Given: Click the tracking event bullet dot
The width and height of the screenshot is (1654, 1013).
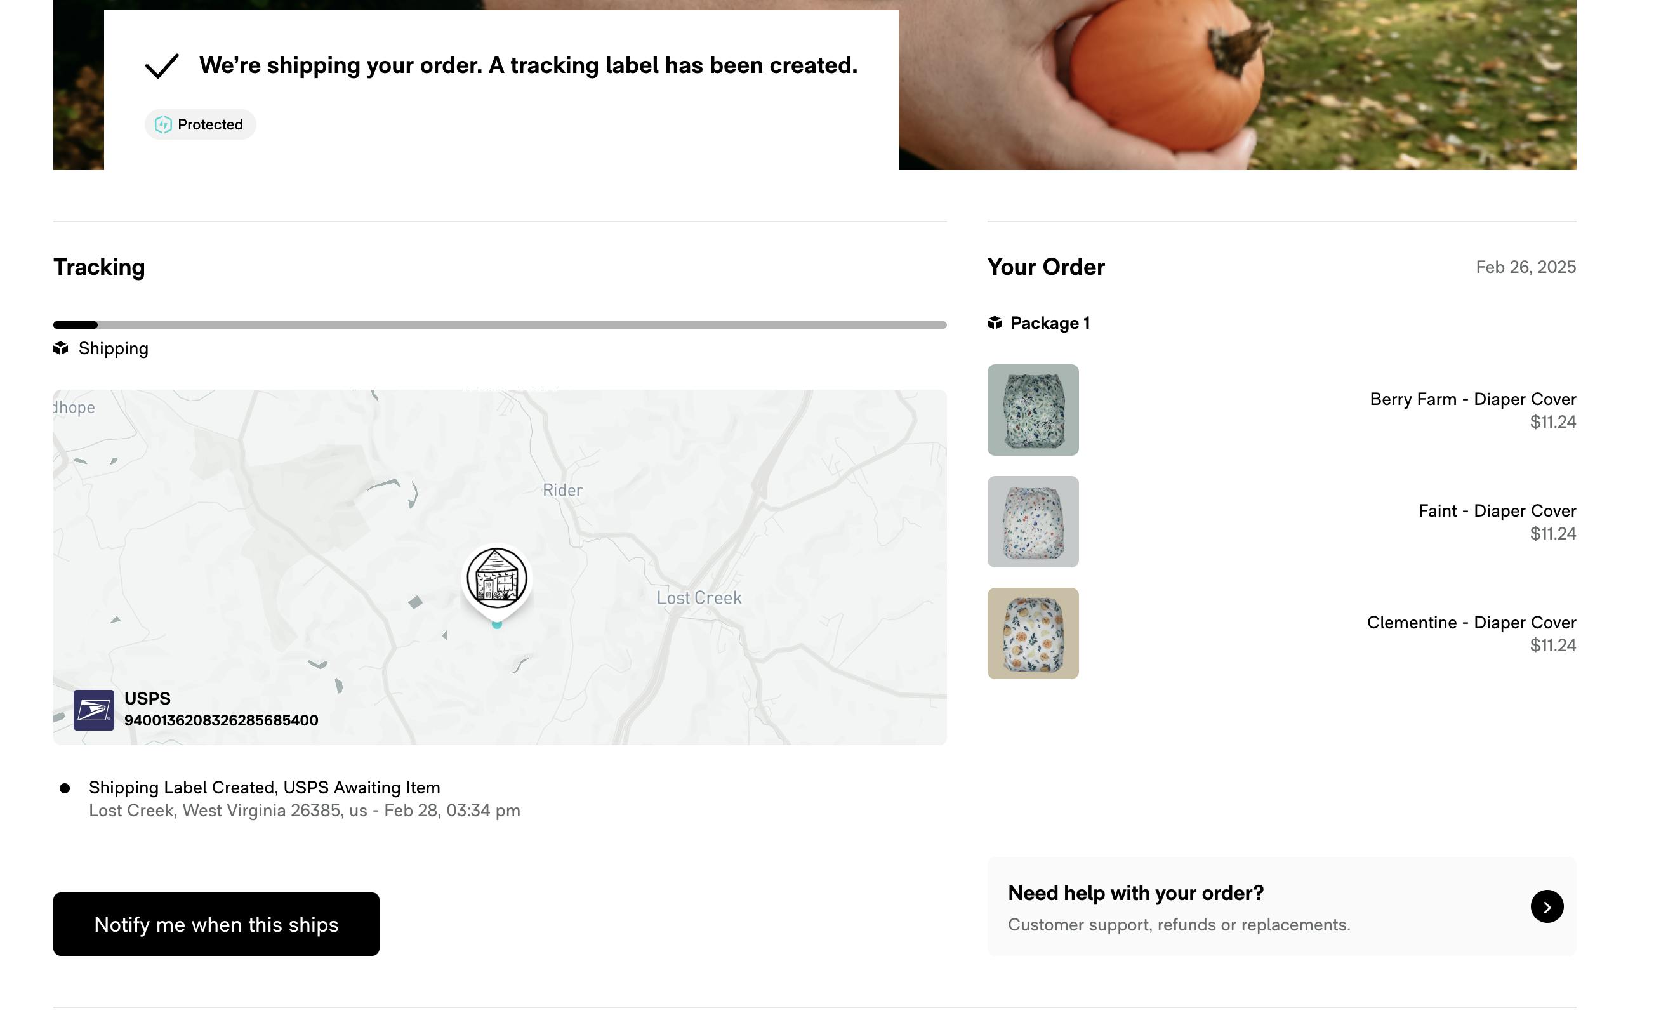Looking at the screenshot, I should [65, 788].
